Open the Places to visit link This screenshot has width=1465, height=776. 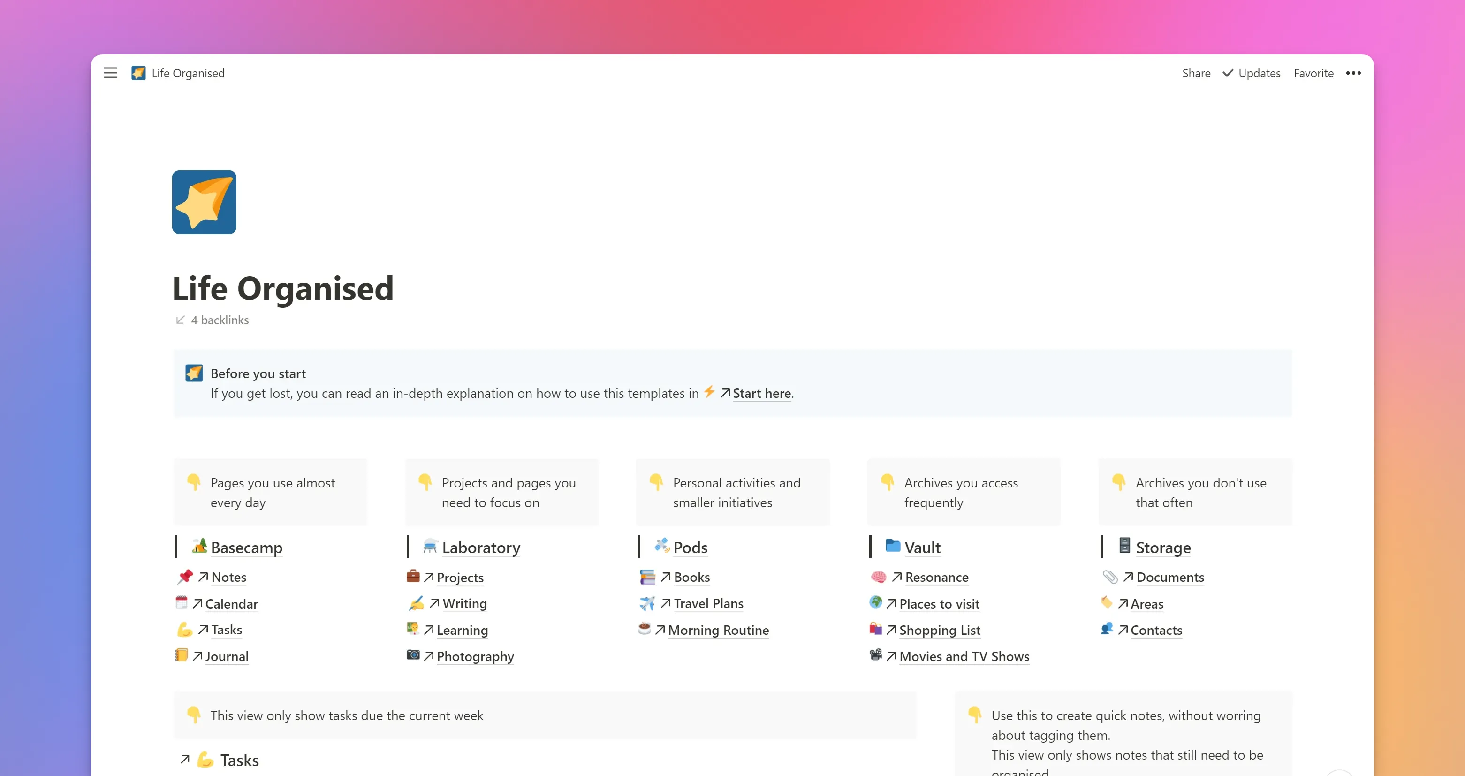(940, 604)
